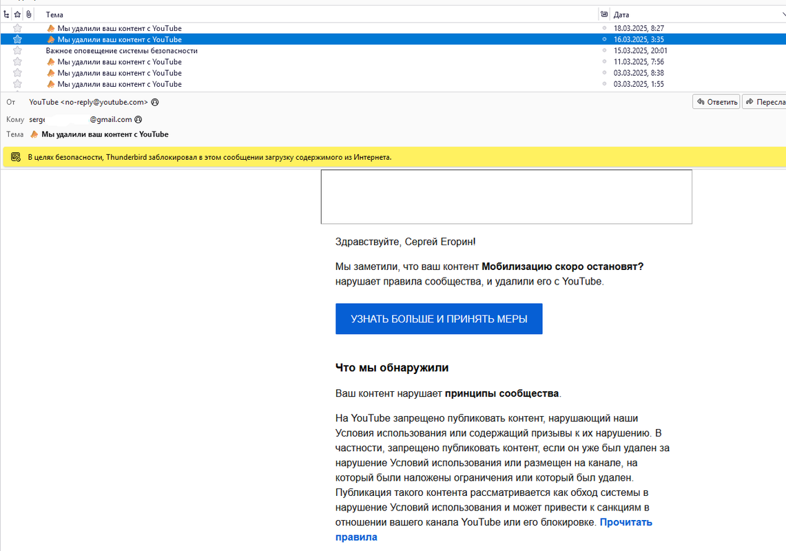Toggle star on the 11.03.2025, 7:56 message
This screenshot has width=786, height=551.
pos(17,62)
